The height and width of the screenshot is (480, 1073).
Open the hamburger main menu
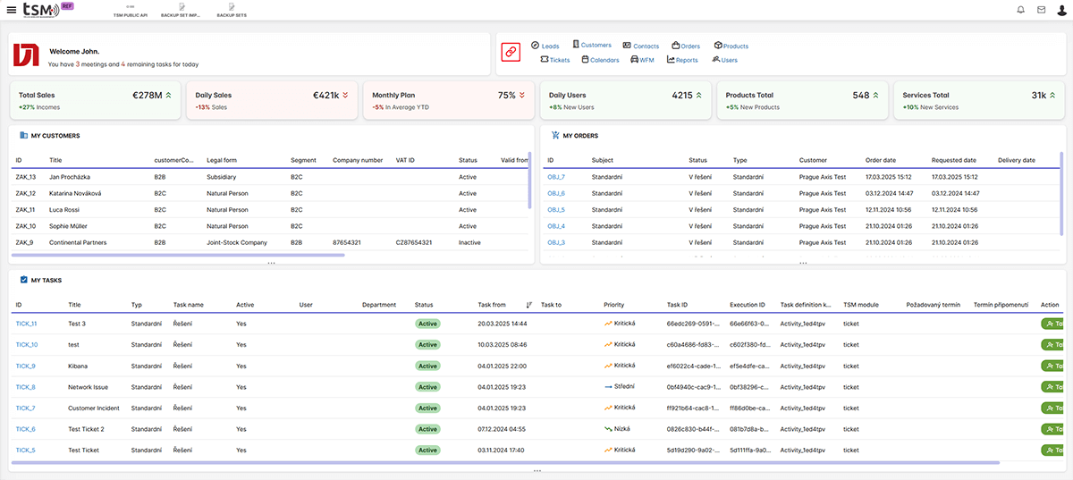coord(11,10)
